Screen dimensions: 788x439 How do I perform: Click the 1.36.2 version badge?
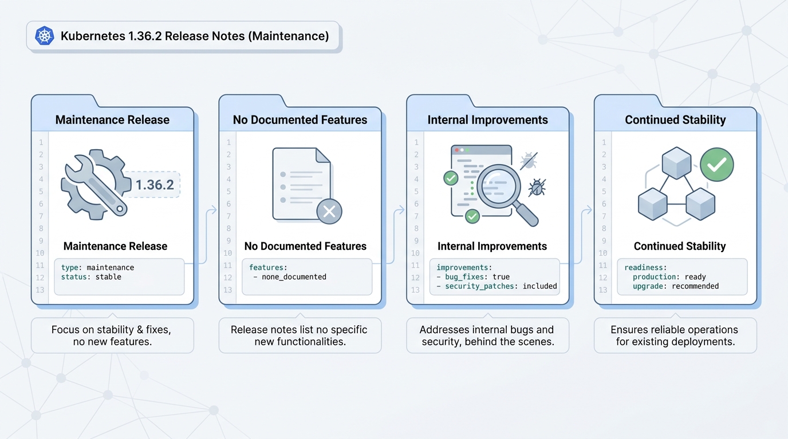[155, 185]
